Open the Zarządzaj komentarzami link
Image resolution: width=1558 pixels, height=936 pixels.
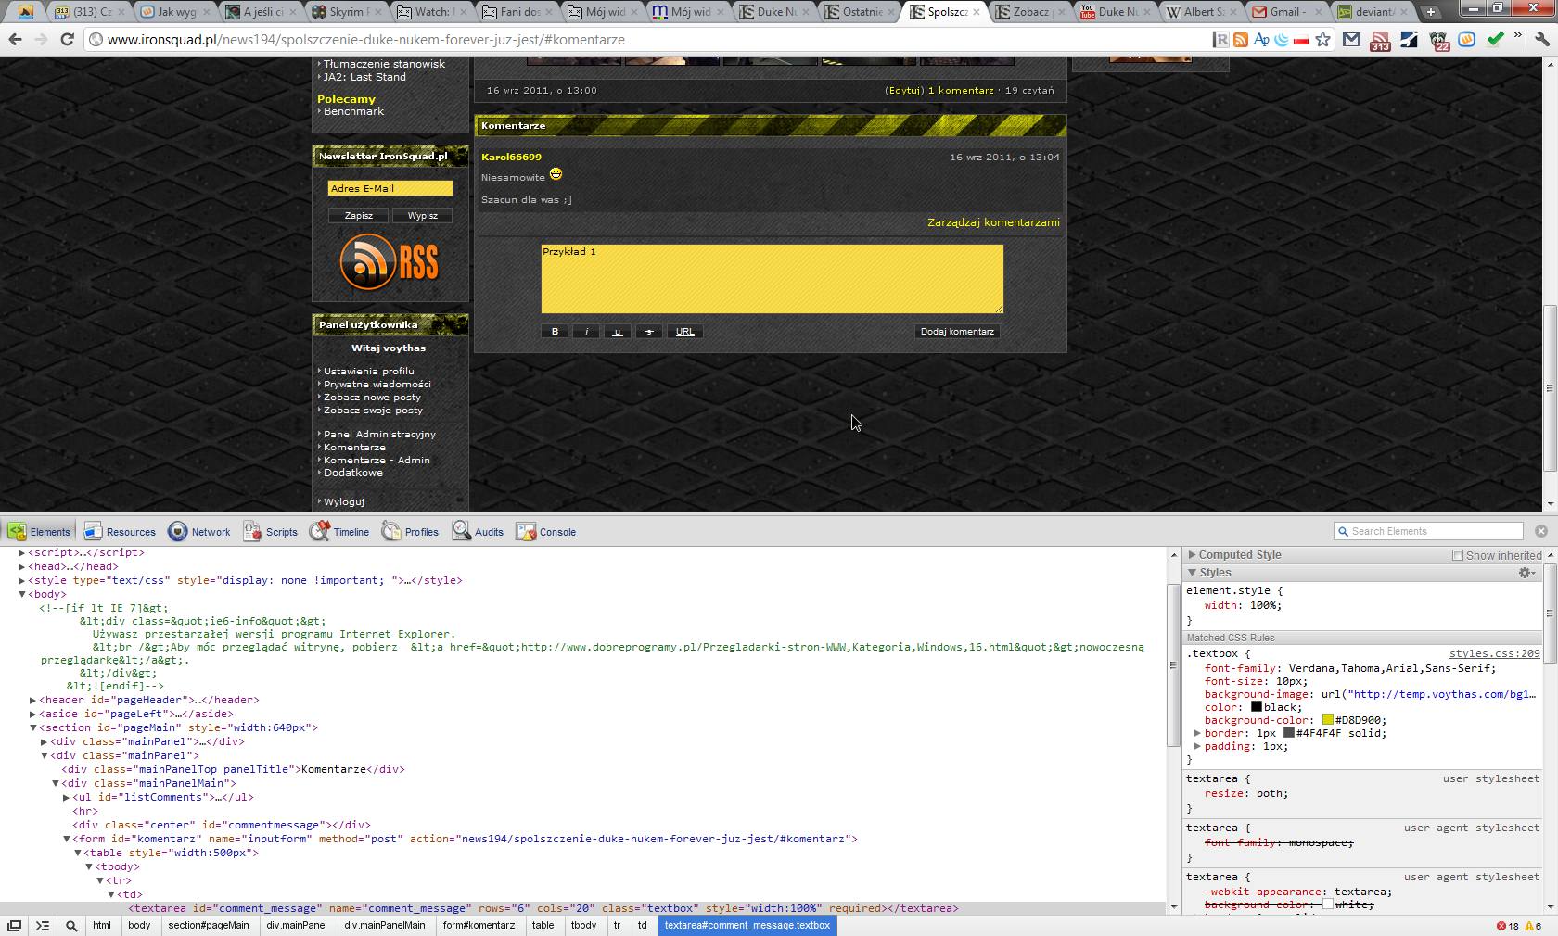point(993,222)
